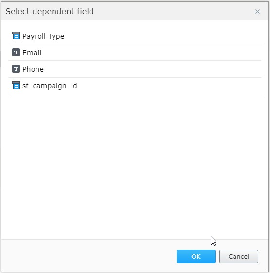Click the "Select dependent field" title text
The image size is (270, 273).
tap(50, 12)
